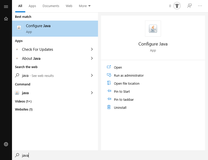Open the Videos (1+) category

point(23,101)
